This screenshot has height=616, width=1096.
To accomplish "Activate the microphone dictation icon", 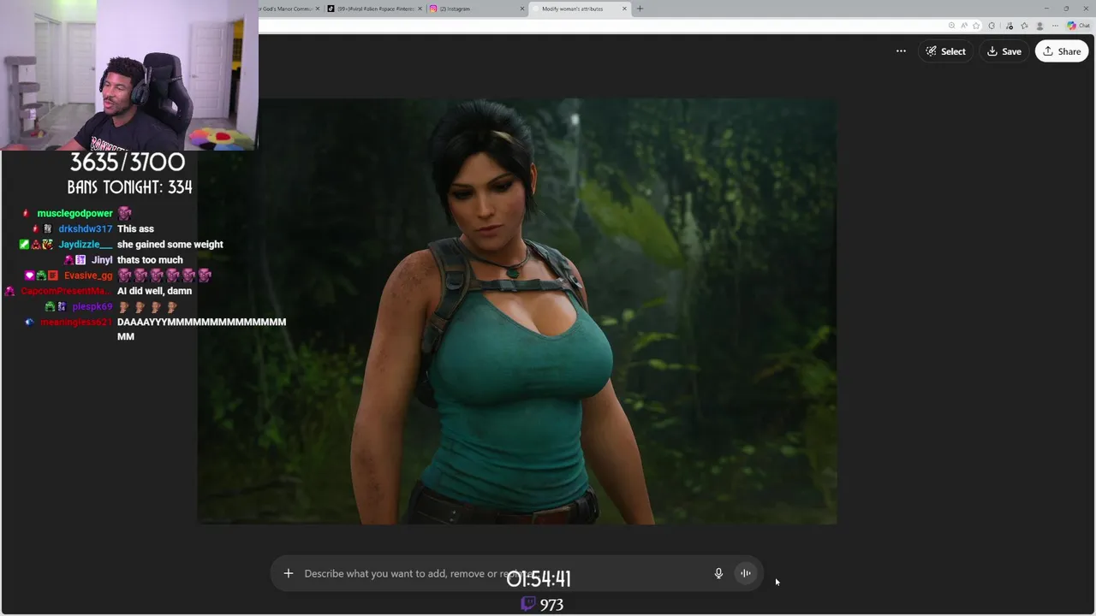I will [x=718, y=573].
